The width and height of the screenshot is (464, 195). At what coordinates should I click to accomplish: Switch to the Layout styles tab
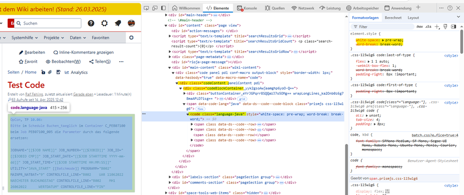click(413, 18)
